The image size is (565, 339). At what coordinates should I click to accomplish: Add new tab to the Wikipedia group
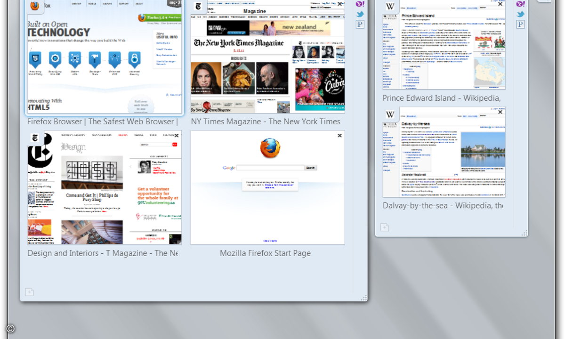(x=385, y=227)
